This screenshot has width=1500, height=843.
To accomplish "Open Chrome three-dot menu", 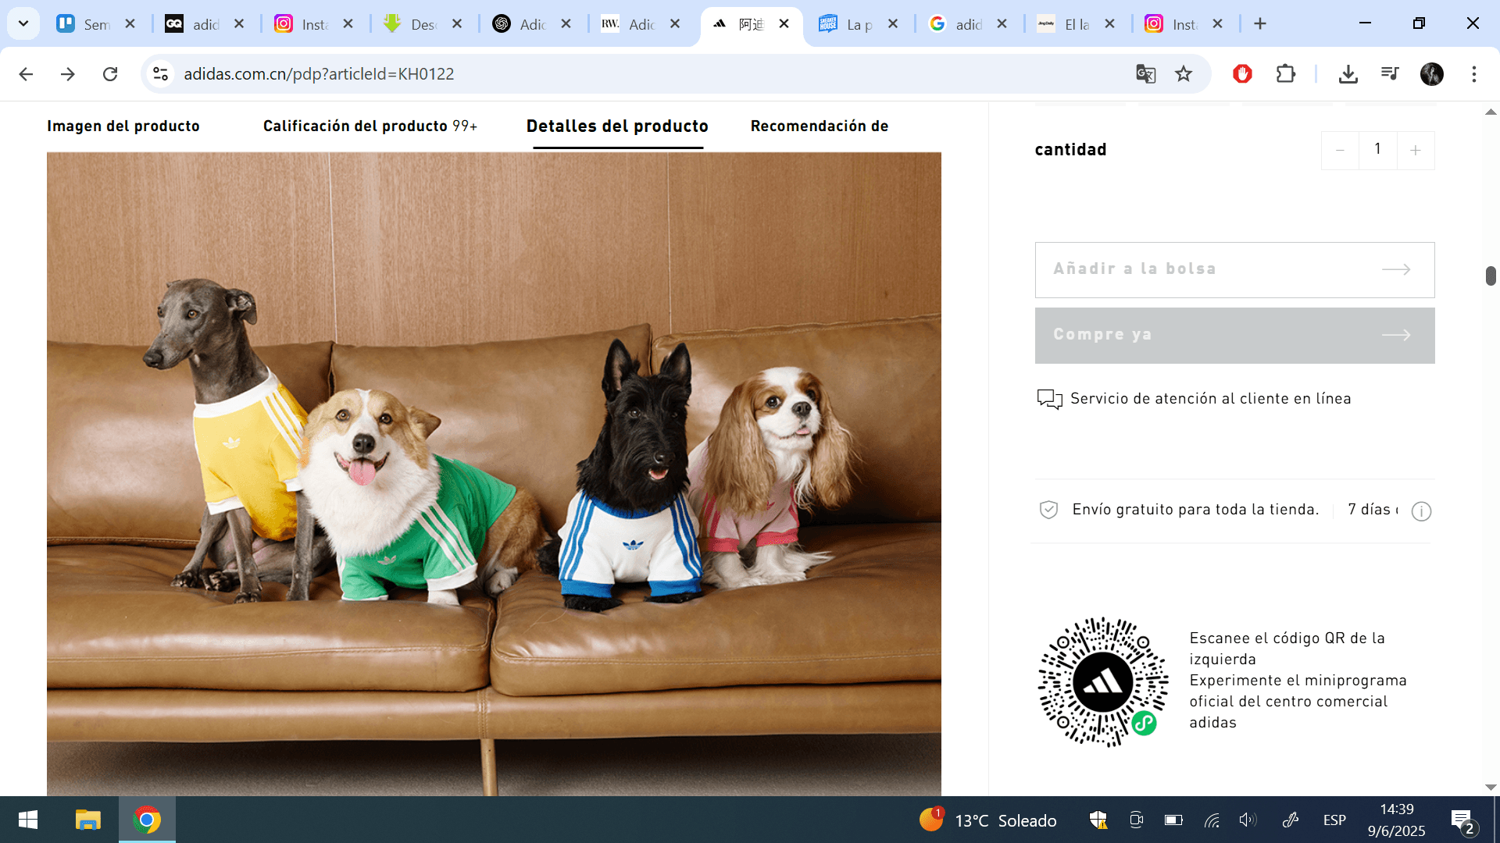I will coord(1474,73).
